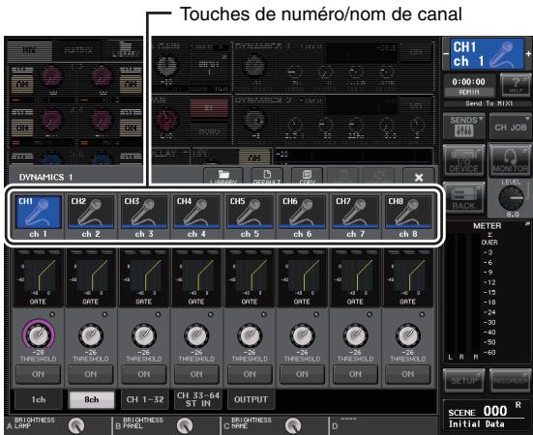Select the ch 4 THRESHOLD knob
The height and width of the screenshot is (435, 533).
tap(196, 335)
